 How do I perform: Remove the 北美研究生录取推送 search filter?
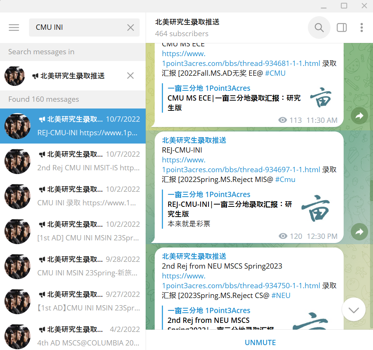(x=130, y=76)
